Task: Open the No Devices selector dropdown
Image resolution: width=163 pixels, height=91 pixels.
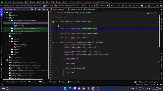Action: click(103, 6)
